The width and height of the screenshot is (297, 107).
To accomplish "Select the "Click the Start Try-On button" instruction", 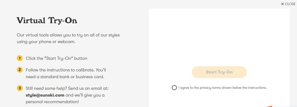I will [x=56, y=58].
